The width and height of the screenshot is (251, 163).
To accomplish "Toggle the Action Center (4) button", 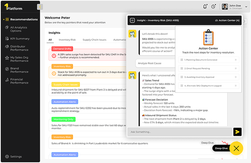I will coord(227,20).
